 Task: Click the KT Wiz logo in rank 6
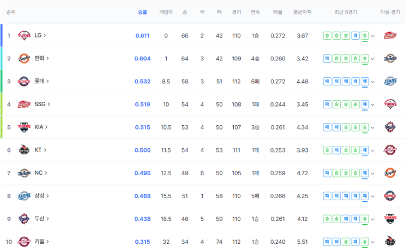click(24, 150)
